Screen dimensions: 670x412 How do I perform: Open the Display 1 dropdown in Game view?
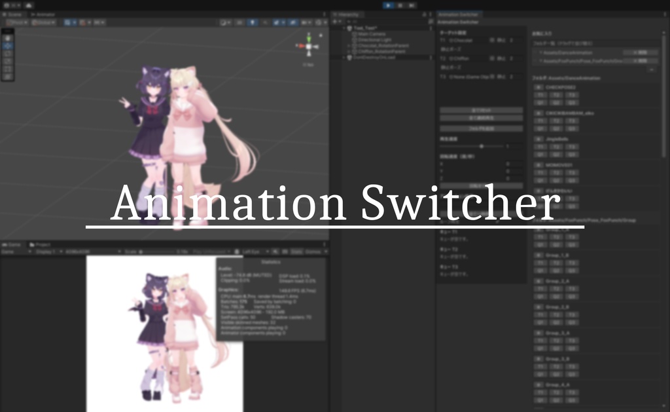(47, 252)
